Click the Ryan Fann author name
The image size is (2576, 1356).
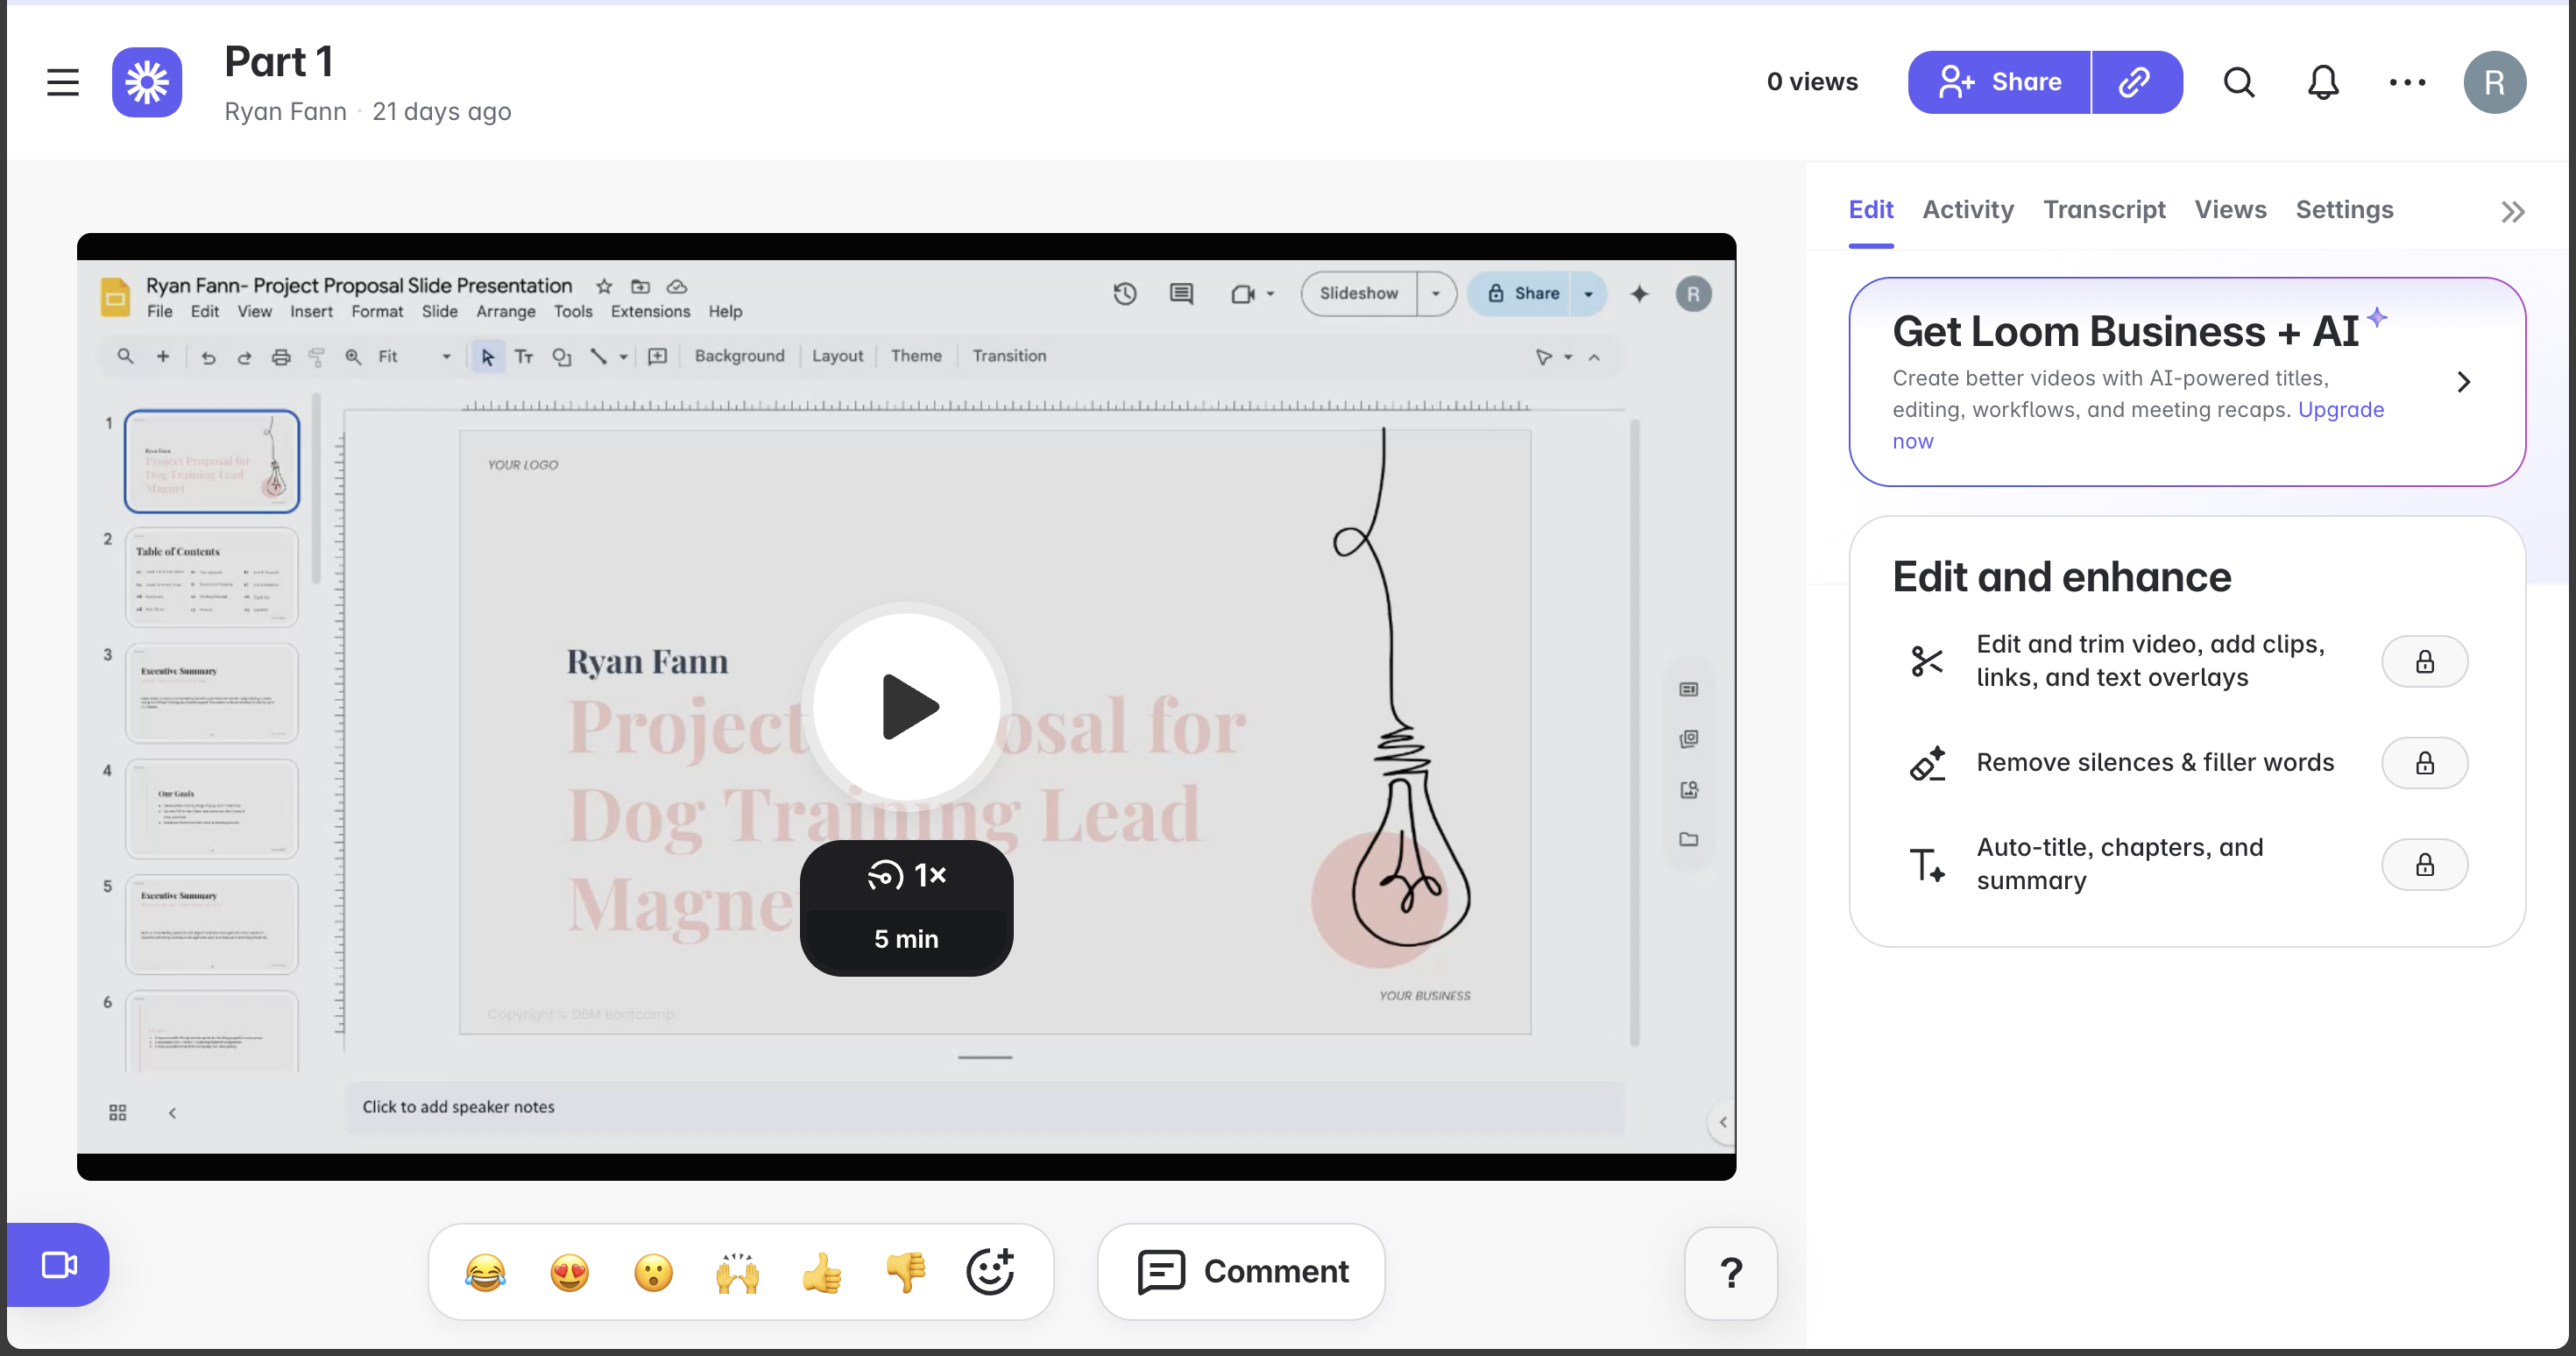[x=285, y=111]
